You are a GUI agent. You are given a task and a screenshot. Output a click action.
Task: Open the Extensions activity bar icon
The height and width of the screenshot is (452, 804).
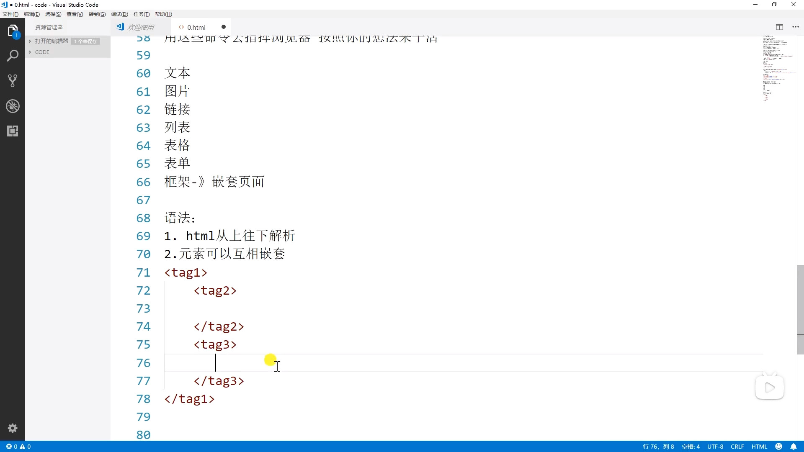click(x=13, y=131)
